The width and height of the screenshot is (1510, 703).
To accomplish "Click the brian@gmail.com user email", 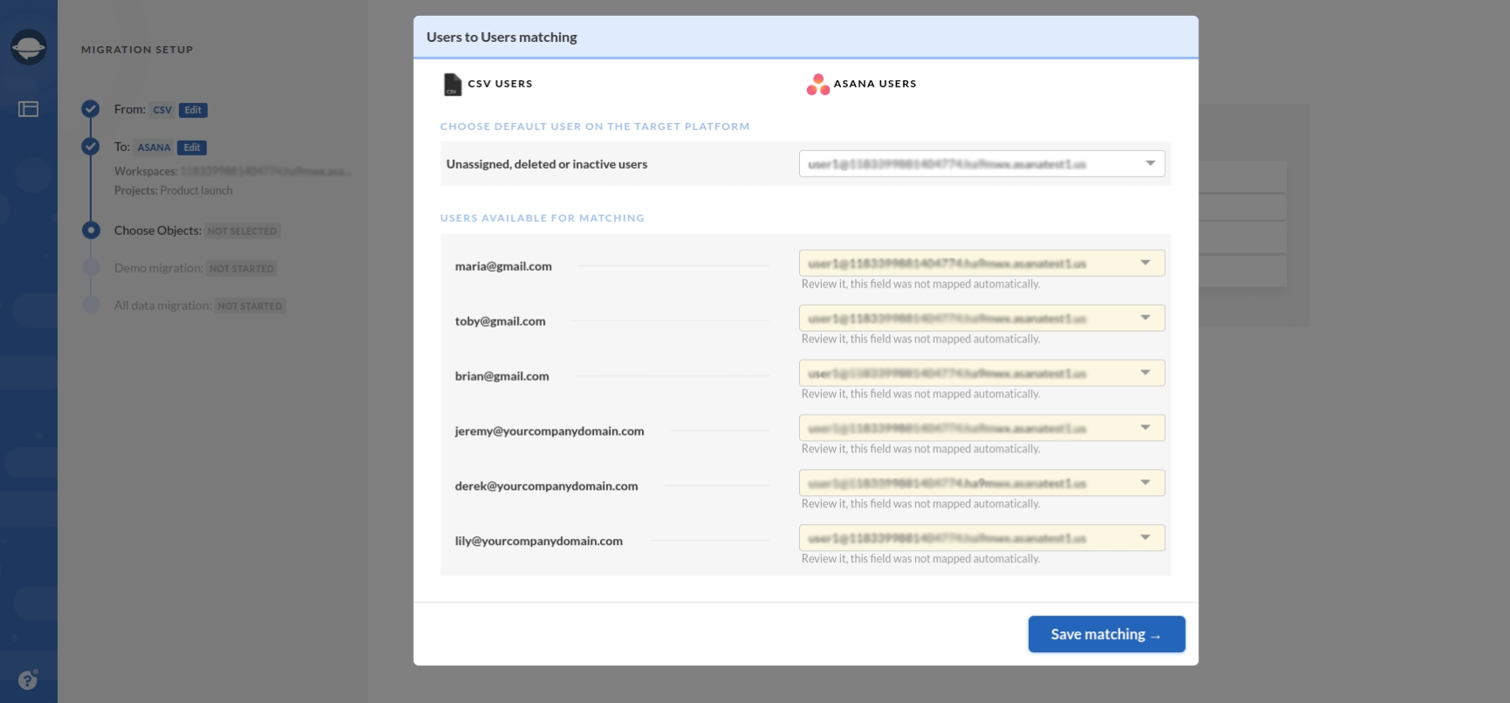I will [502, 376].
